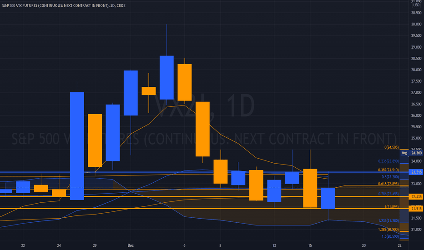The image size is (424, 250).
Task: Select the blue candle above the Dec label
Action: [131, 93]
